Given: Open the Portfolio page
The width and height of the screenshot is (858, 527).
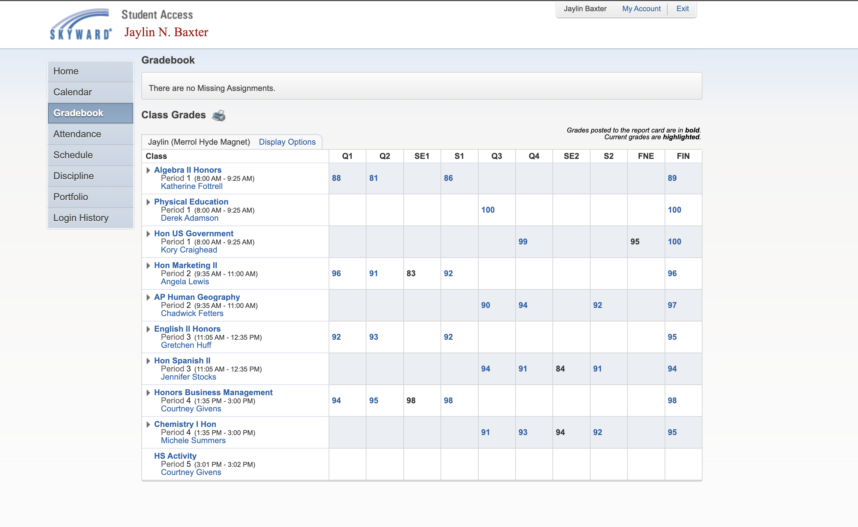Looking at the screenshot, I should tap(91, 197).
